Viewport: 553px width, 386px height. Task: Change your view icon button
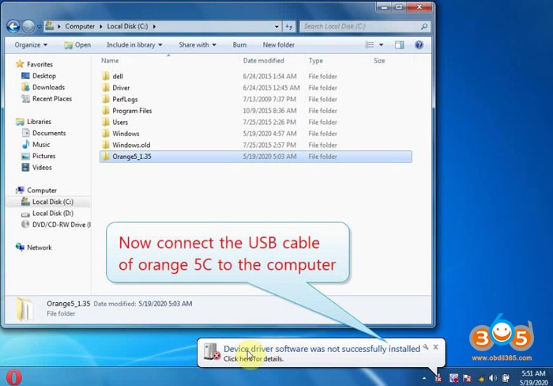tap(370, 45)
